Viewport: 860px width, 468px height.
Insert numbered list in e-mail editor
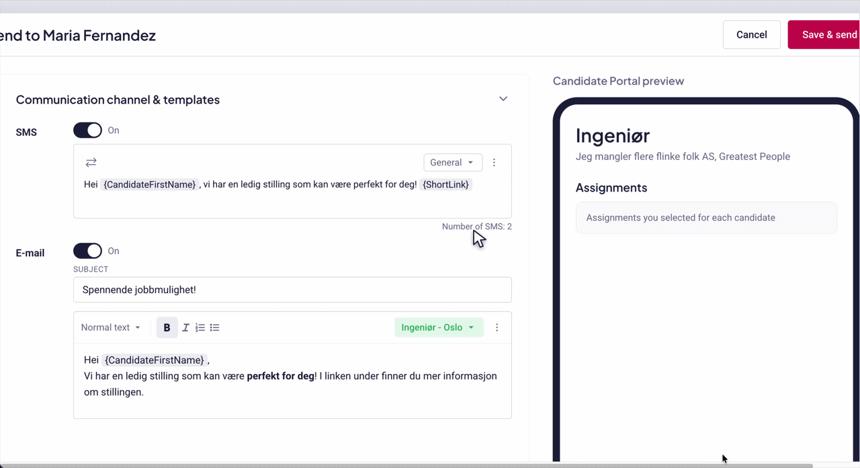(x=200, y=327)
